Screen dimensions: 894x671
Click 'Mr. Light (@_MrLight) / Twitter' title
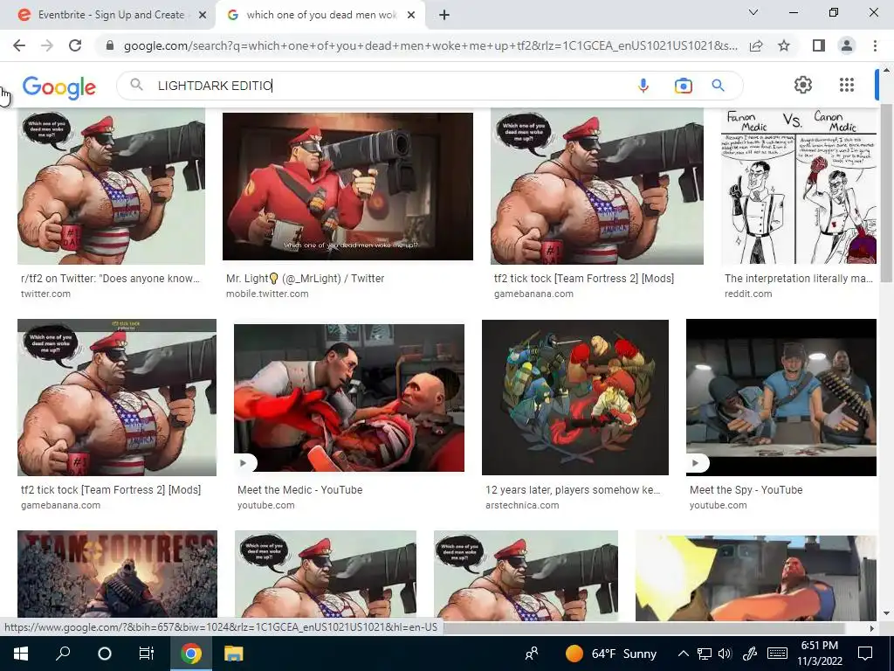pyautogui.click(x=305, y=279)
